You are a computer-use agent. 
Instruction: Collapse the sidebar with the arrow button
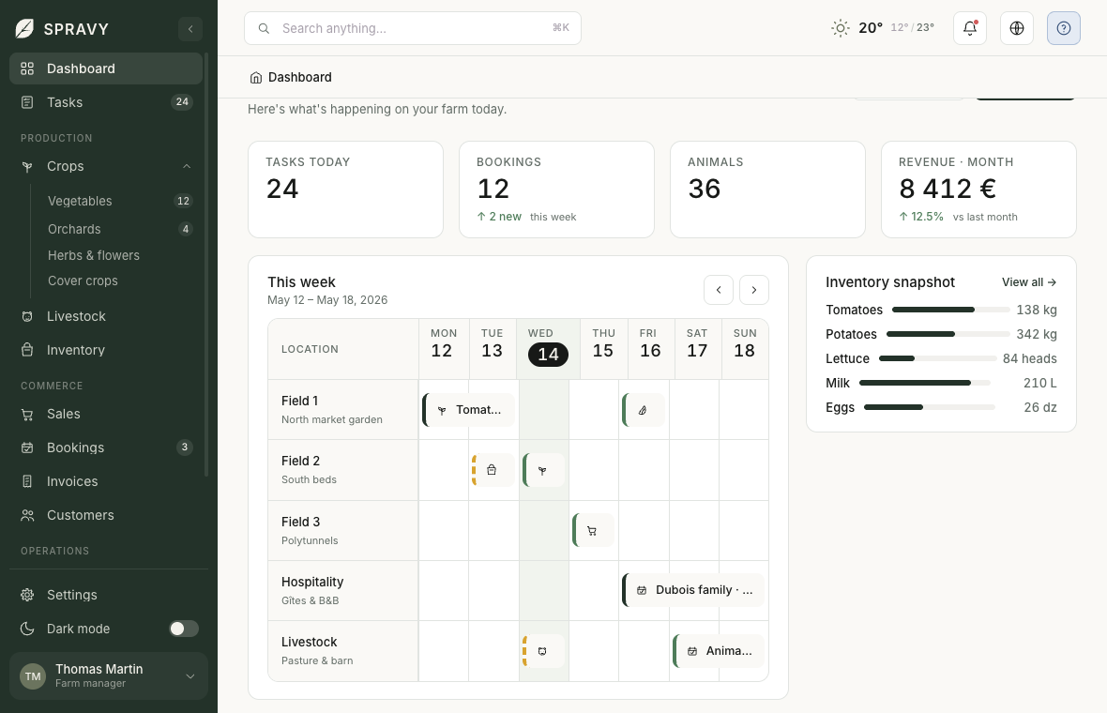[190, 29]
